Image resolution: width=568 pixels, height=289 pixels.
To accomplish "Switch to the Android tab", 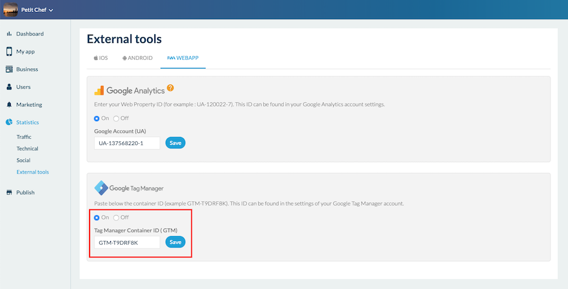I will click(138, 57).
